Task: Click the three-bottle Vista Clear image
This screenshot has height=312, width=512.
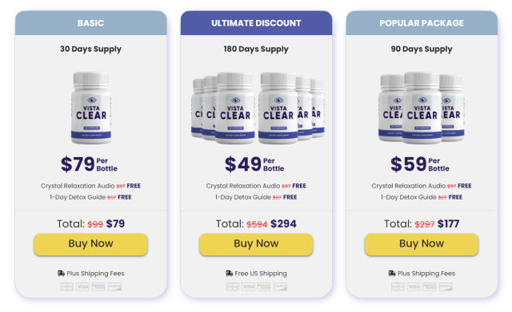Action: click(x=422, y=108)
